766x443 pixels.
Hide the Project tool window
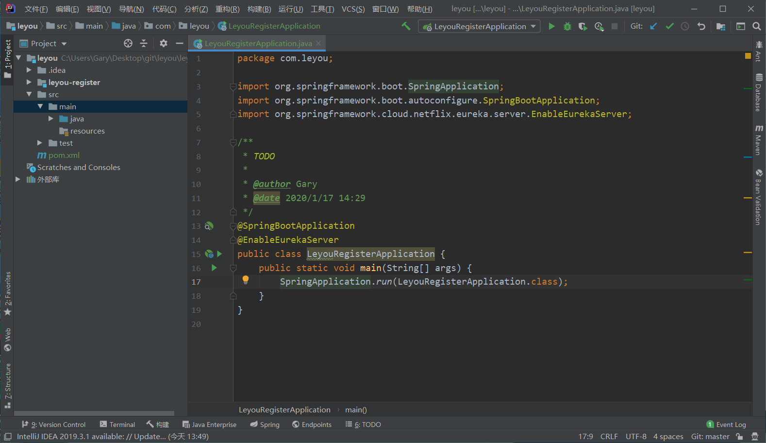(179, 43)
